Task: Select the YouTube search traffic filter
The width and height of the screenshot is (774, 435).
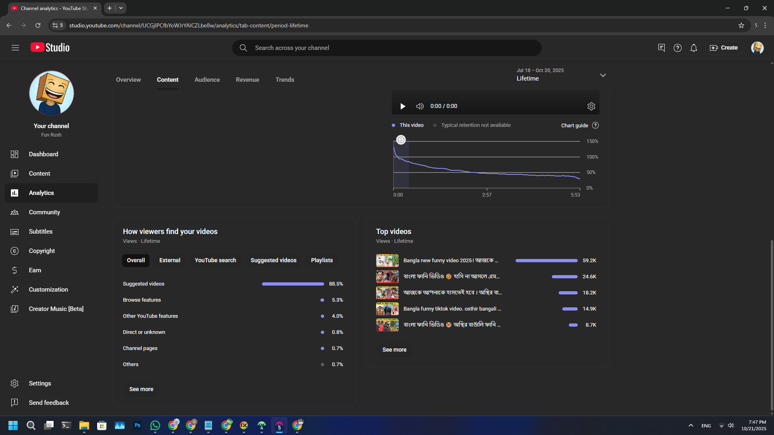Action: 215,261
